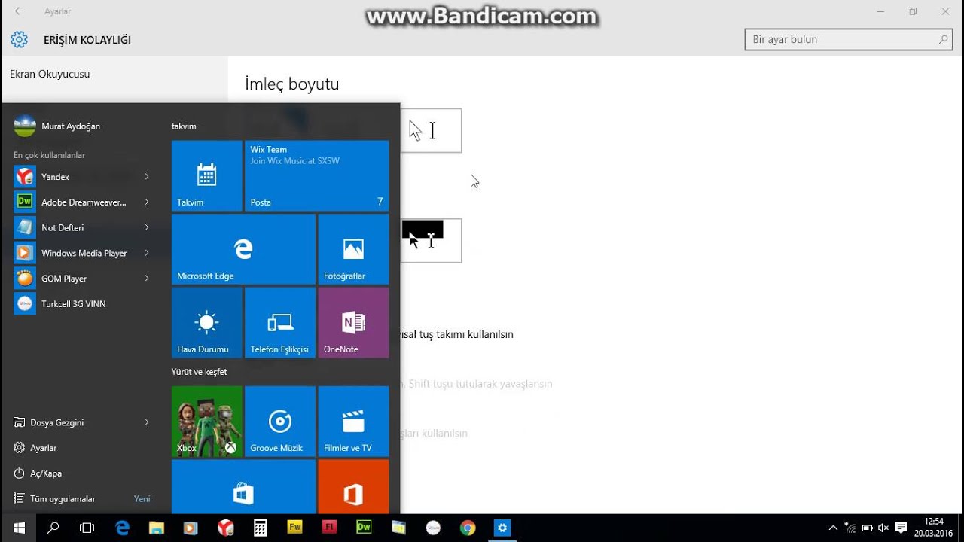This screenshot has height=542, width=964.
Task: Open Adobe Flash from the taskbar
Action: coord(329,528)
